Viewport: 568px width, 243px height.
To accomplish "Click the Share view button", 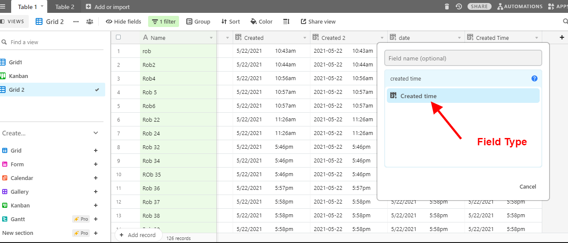I will (x=318, y=21).
